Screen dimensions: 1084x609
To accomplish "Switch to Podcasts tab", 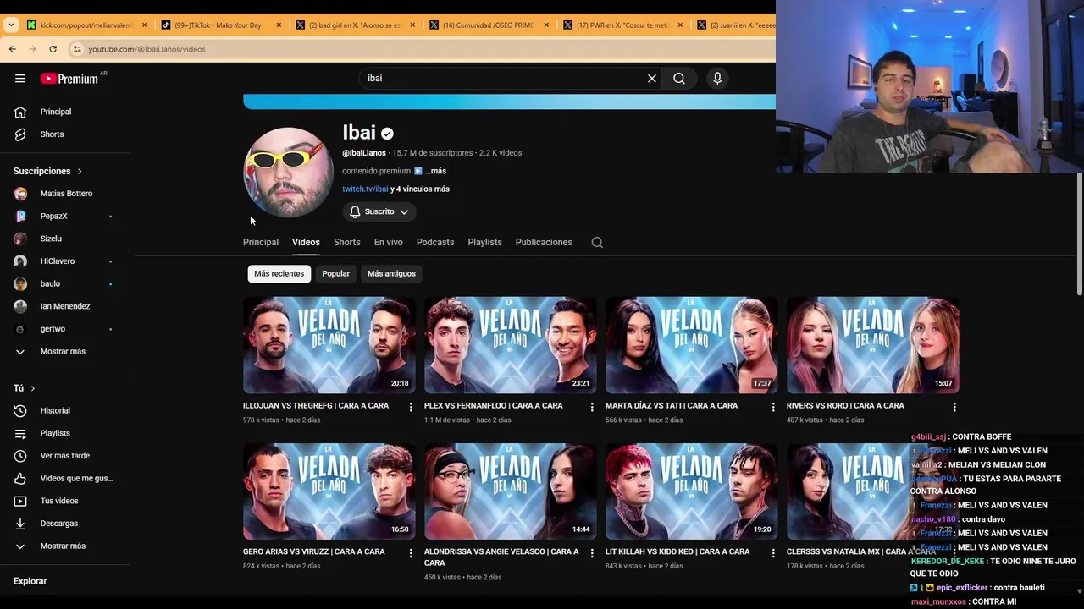I will pyautogui.click(x=435, y=243).
